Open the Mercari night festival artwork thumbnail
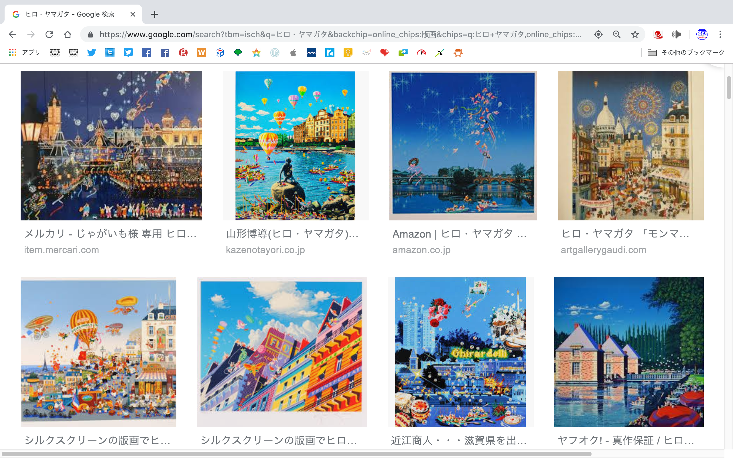733x458 pixels. pyautogui.click(x=111, y=146)
